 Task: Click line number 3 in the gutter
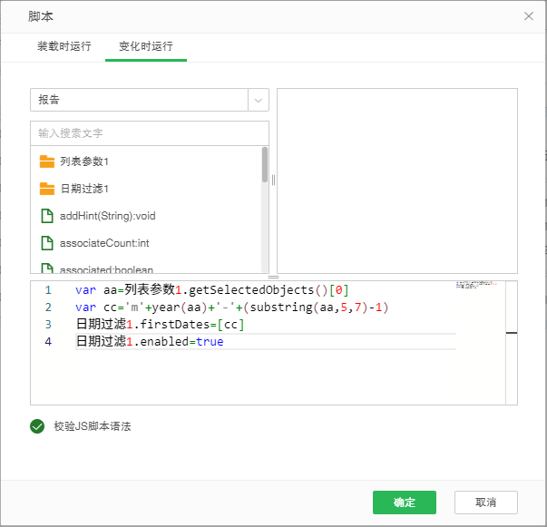point(48,325)
